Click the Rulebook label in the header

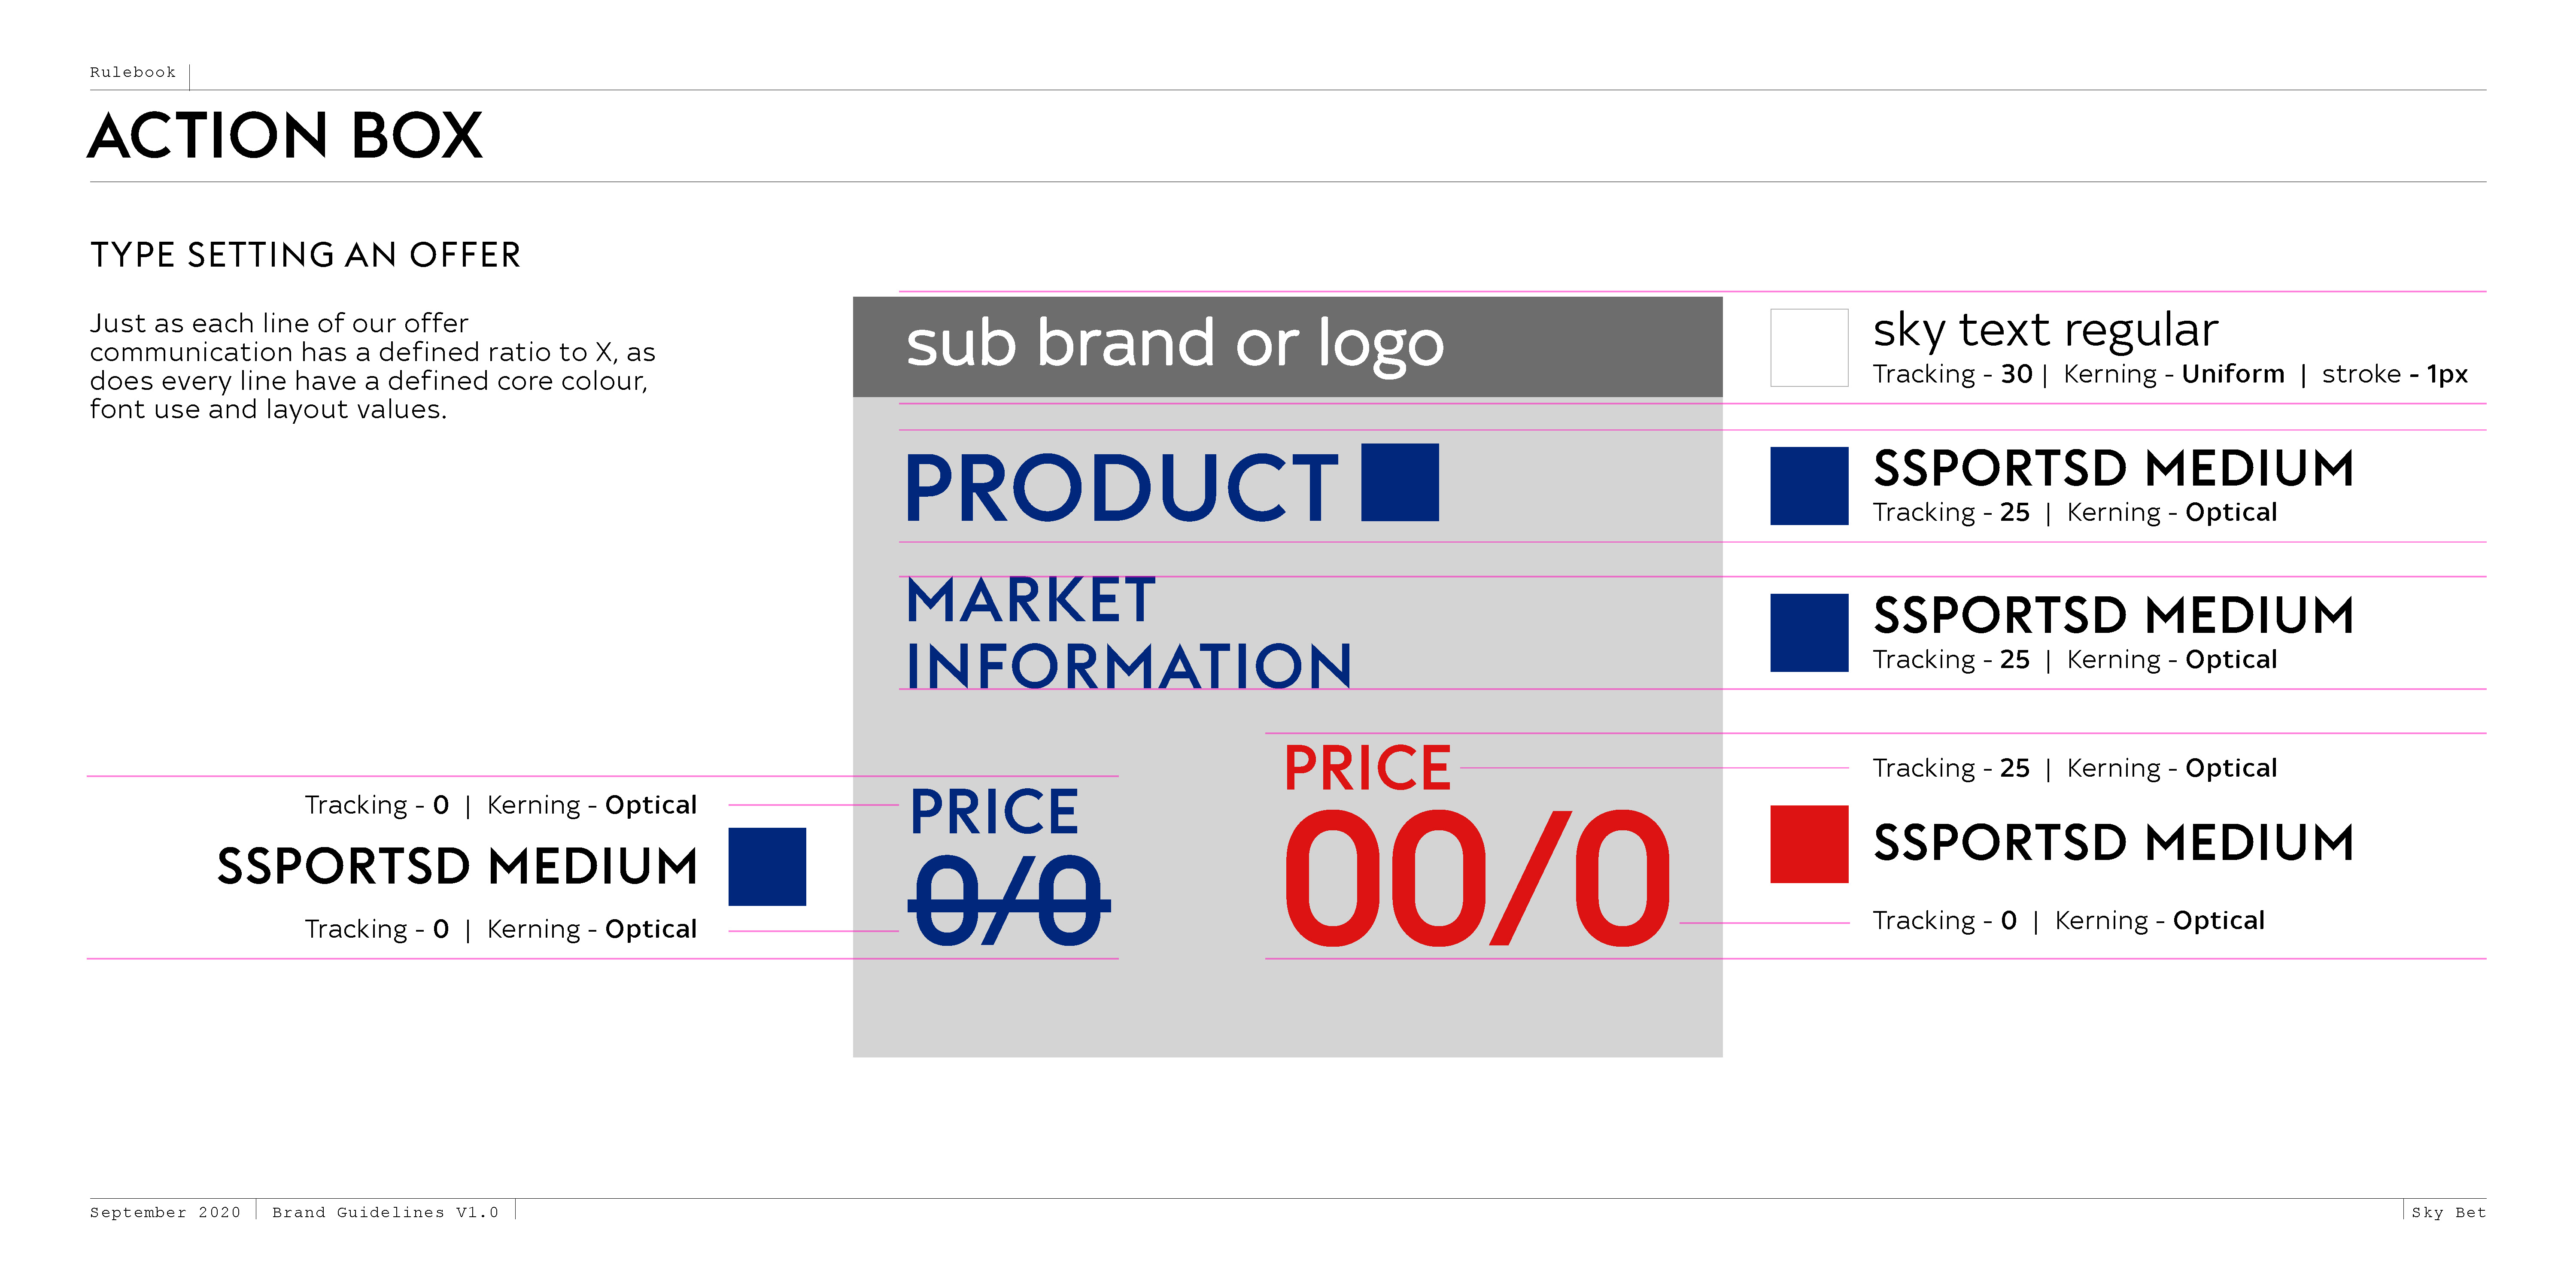point(133,72)
